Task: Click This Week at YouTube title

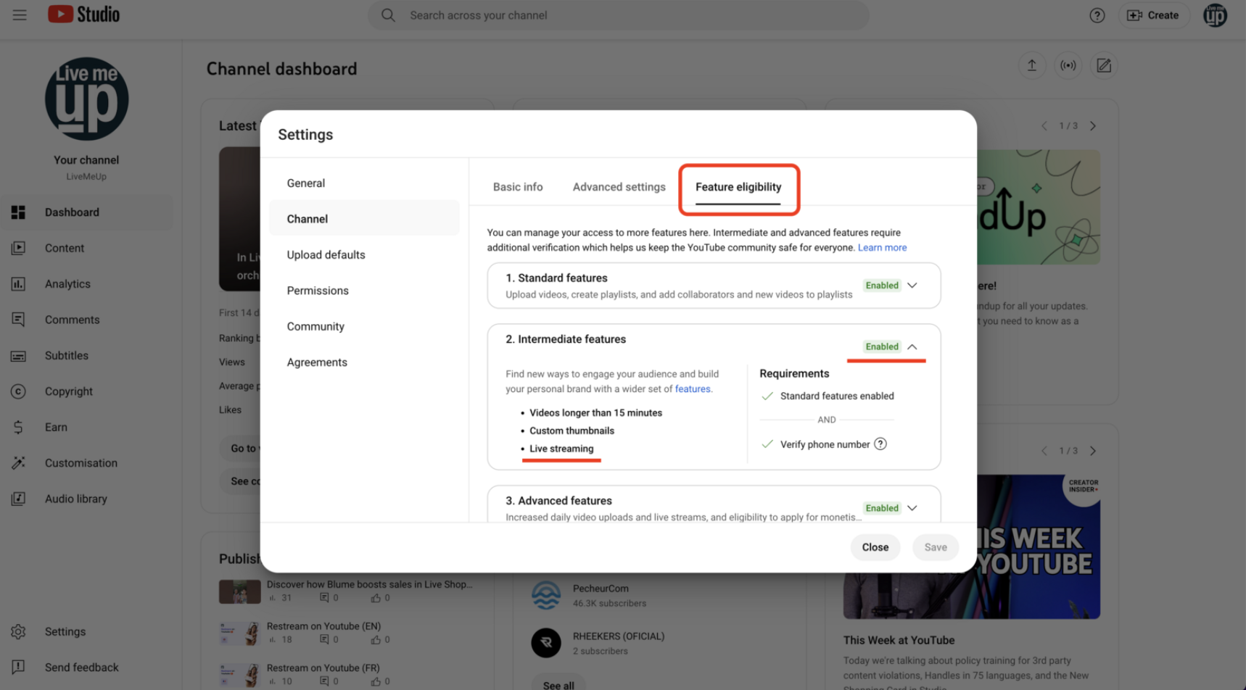Action: point(899,641)
